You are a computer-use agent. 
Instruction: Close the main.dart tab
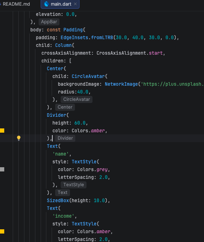point(75,4)
